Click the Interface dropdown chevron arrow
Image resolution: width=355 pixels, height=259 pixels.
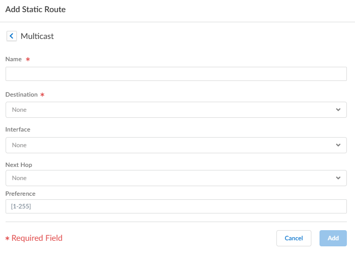tap(338, 145)
